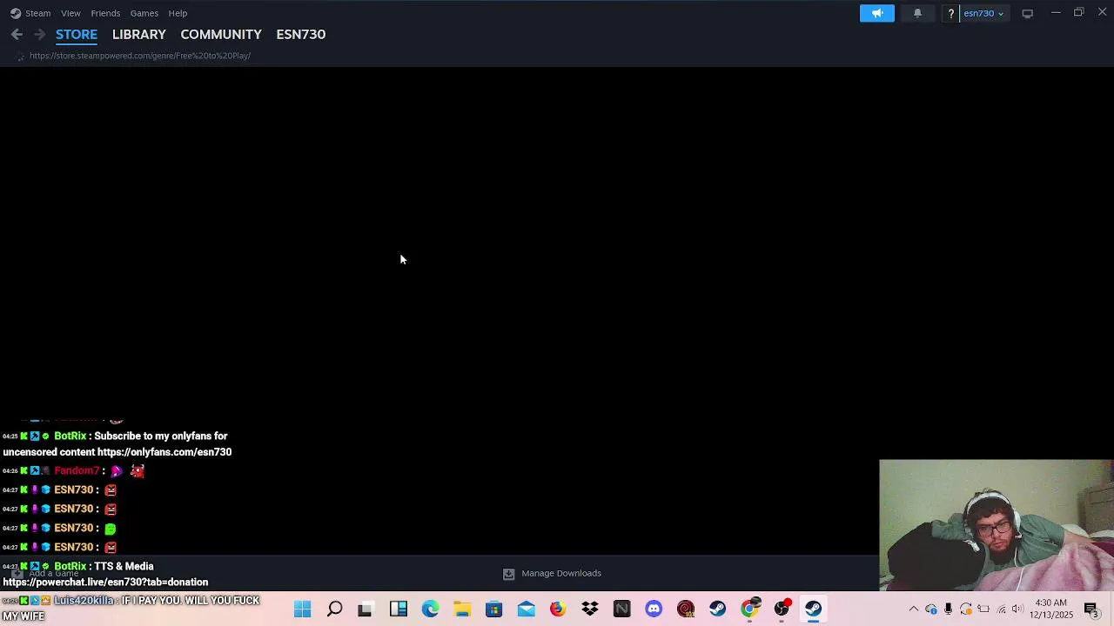
Task: Open the Windows Start menu
Action: 302,609
